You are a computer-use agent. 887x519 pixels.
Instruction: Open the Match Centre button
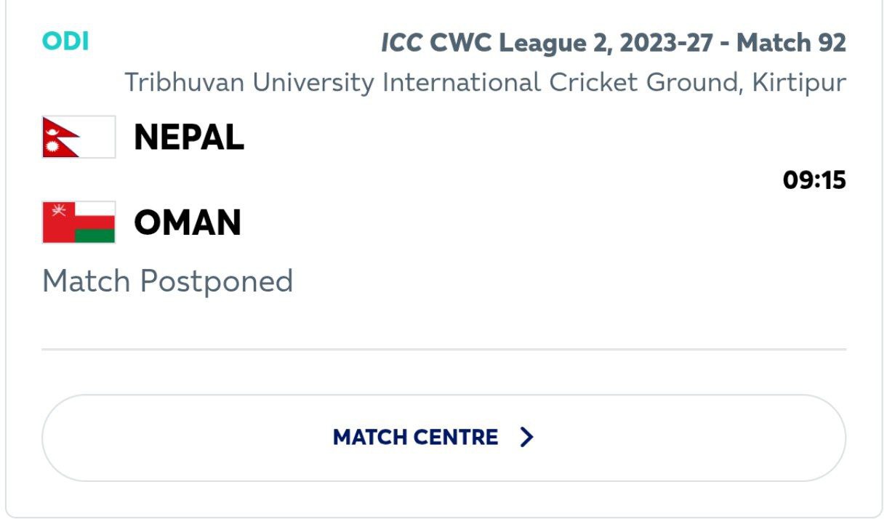pos(443,438)
